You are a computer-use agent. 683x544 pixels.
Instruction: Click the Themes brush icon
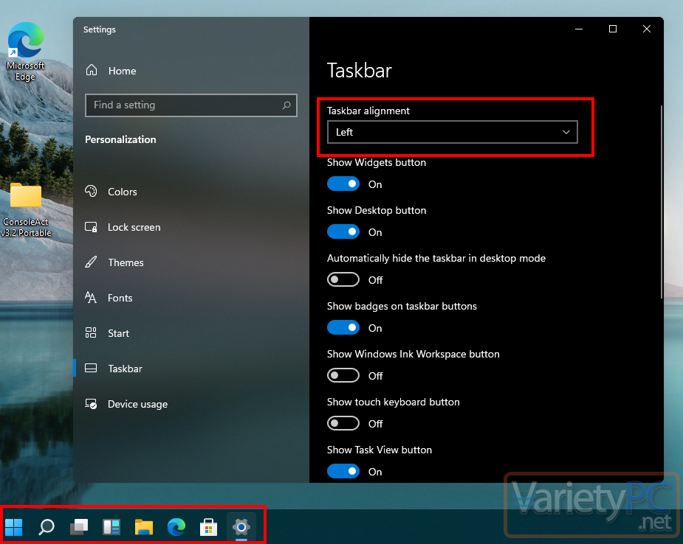[x=91, y=262]
